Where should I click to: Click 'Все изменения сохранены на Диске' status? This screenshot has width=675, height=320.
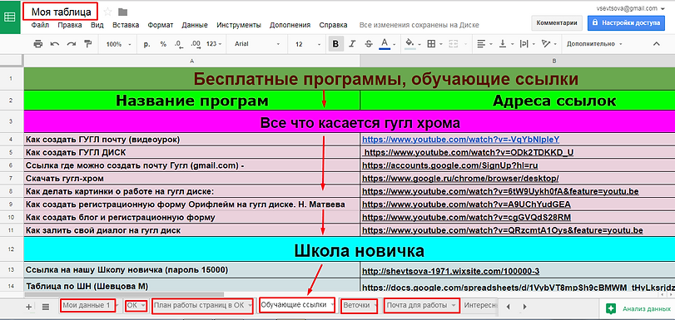419,25
